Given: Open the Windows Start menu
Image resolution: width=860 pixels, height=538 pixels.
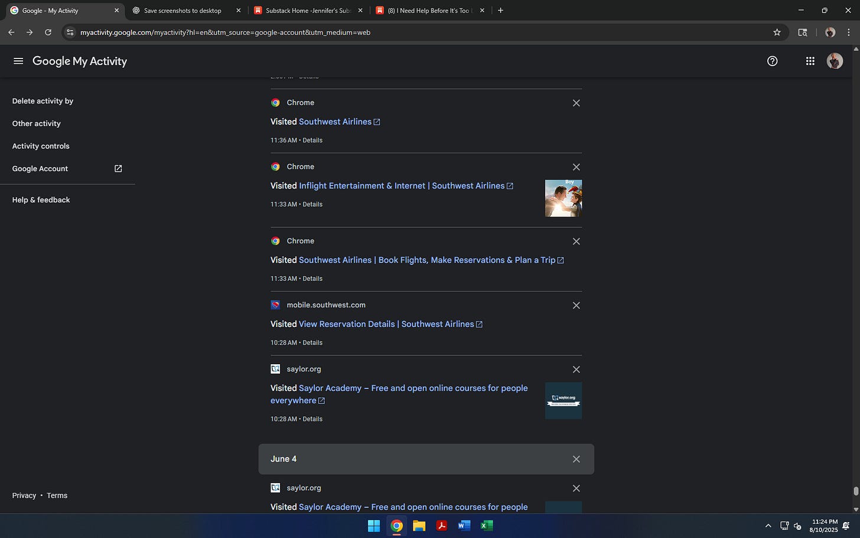Looking at the screenshot, I should (x=374, y=526).
